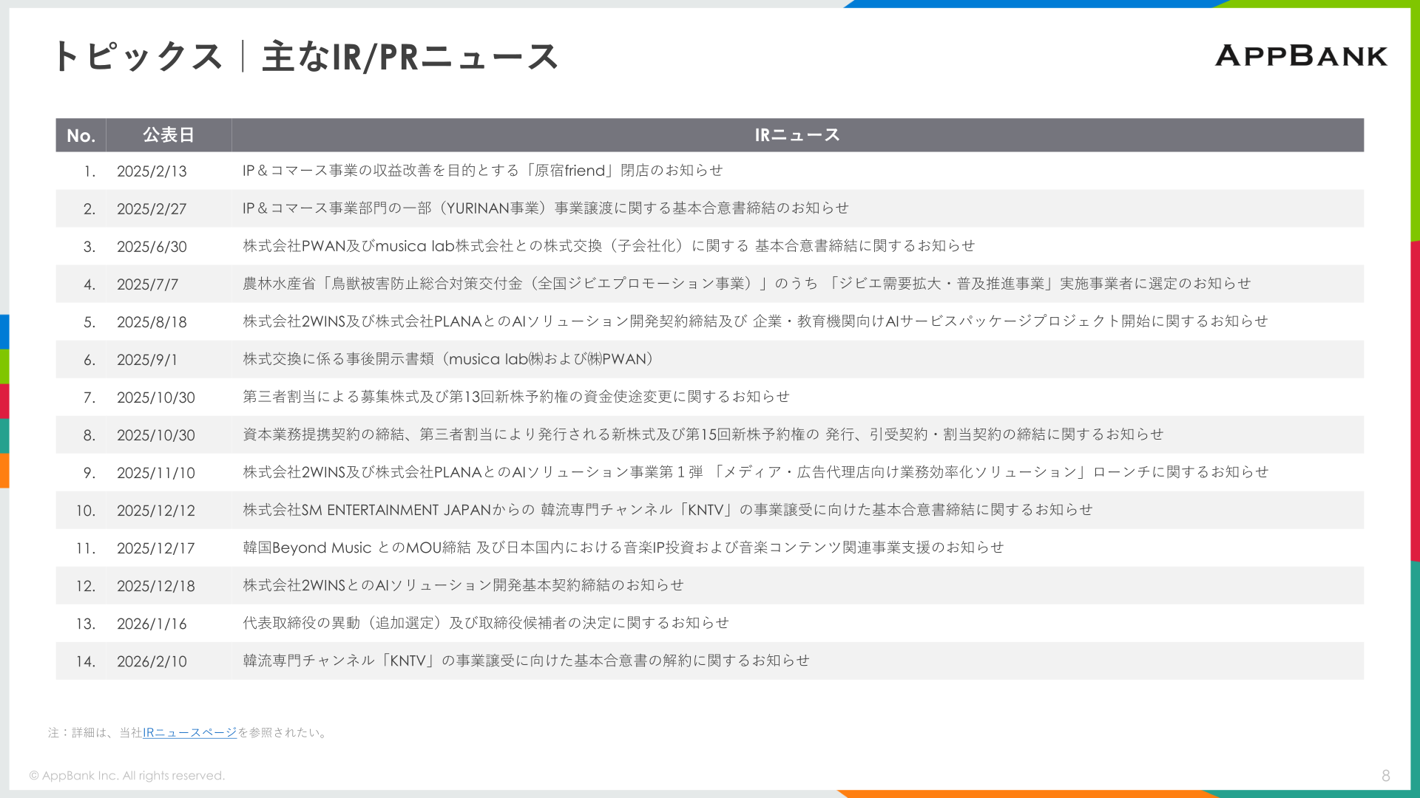The height and width of the screenshot is (798, 1420).
Task: Click row number 14. in the table
Action: pyautogui.click(x=86, y=661)
